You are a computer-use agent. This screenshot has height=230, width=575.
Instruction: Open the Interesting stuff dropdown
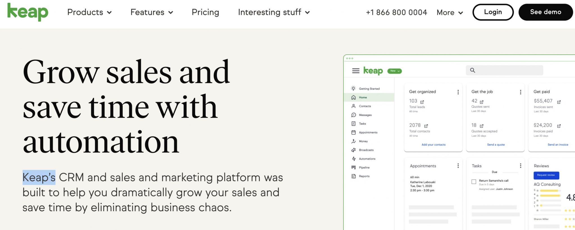tap(274, 12)
